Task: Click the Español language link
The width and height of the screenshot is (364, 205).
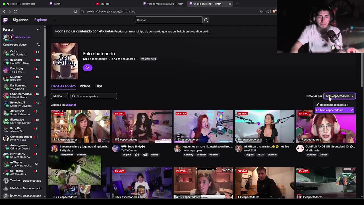Action: pos(71,105)
